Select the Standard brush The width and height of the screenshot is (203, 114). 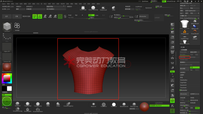[18, 104]
